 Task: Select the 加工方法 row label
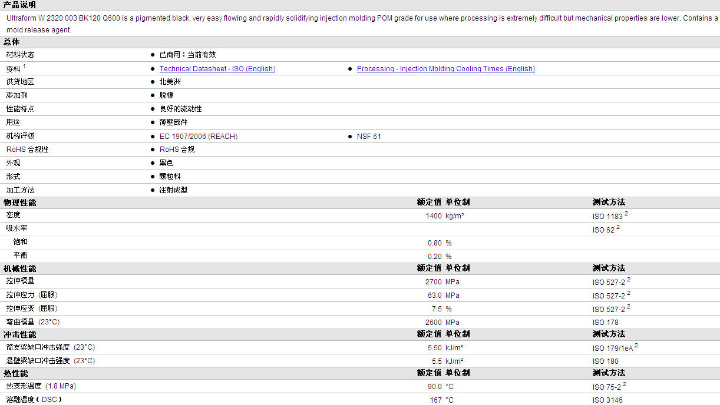[21, 190]
